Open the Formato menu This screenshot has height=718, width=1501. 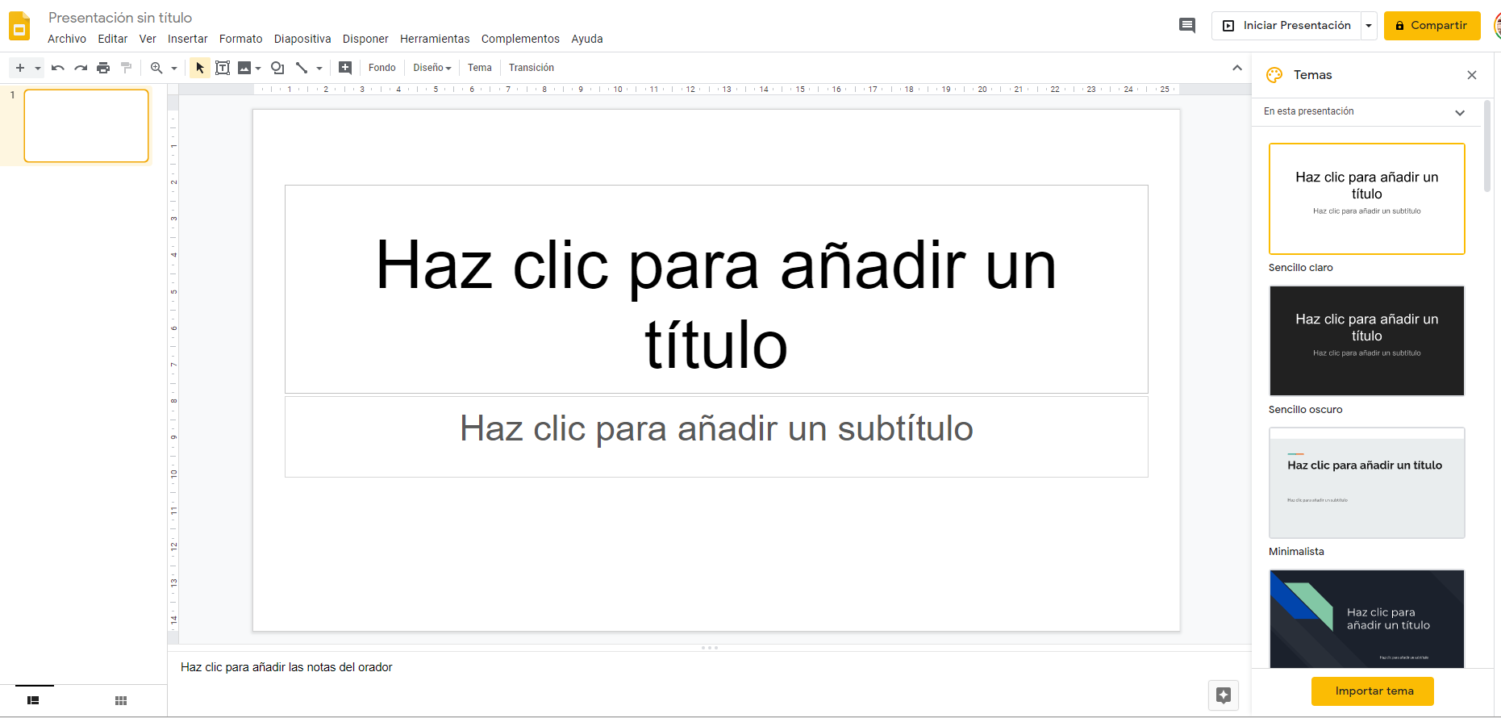241,39
